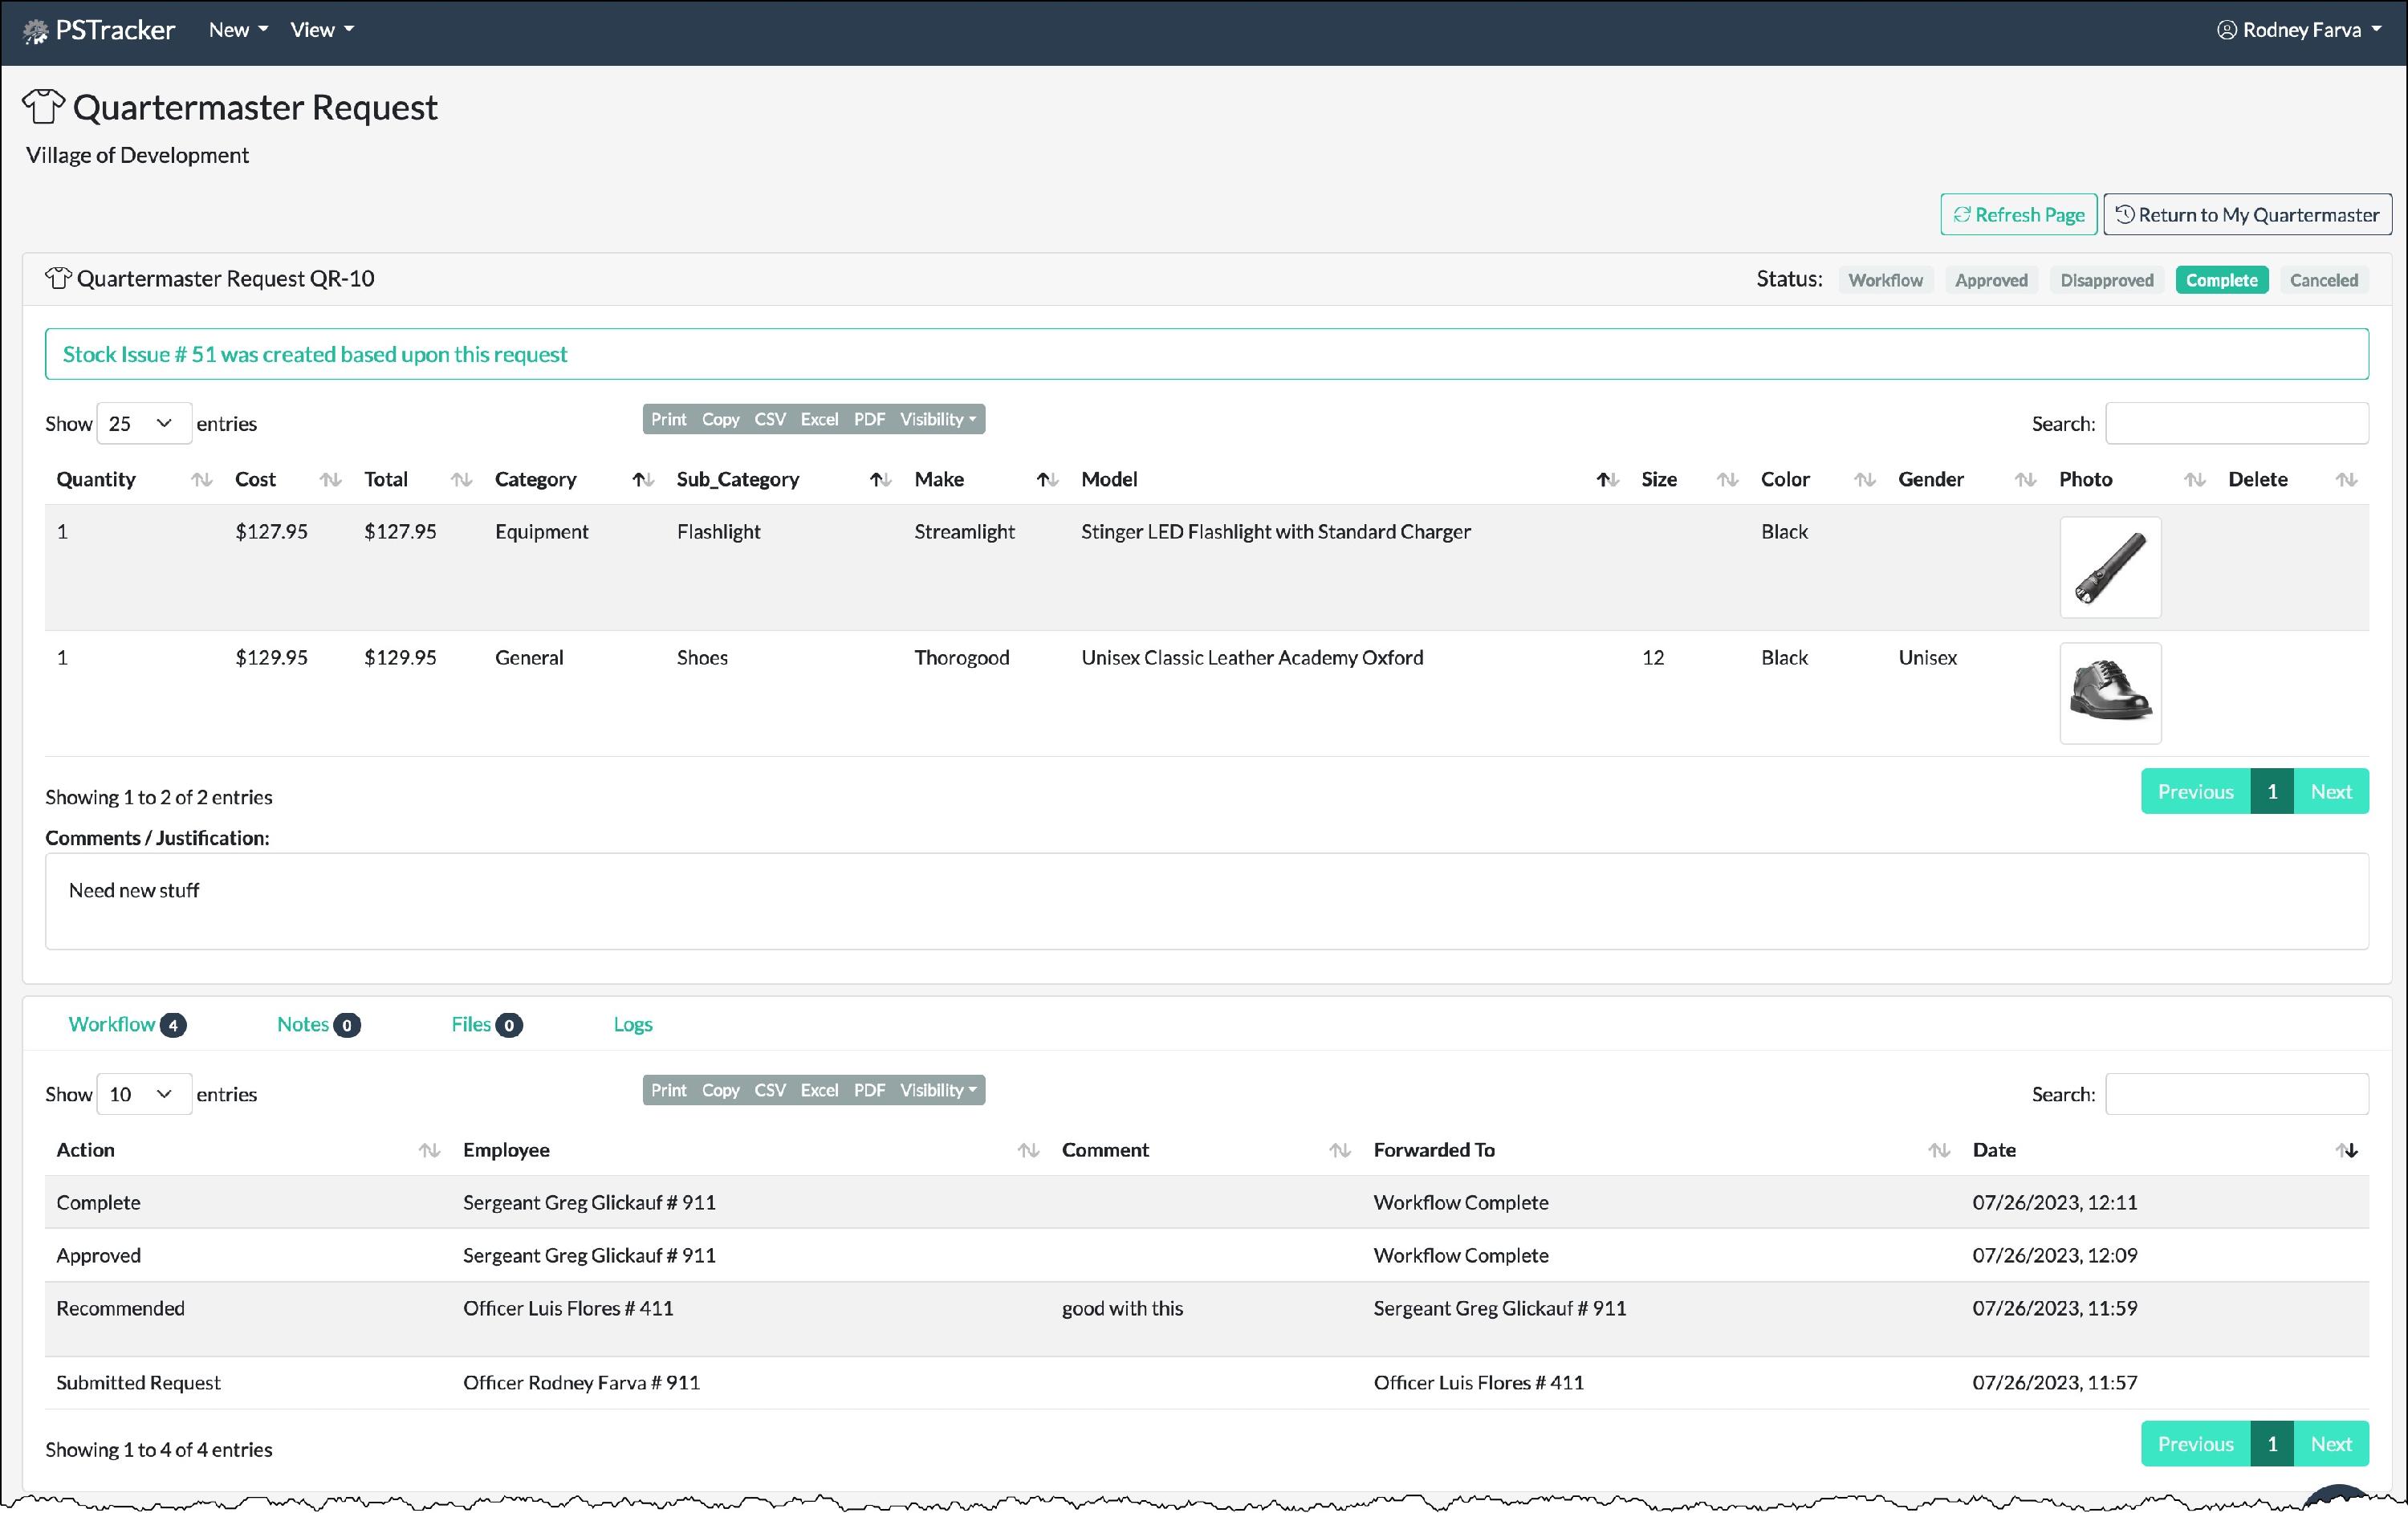Click sort arrows on Forwarded To column

pos(1938,1150)
